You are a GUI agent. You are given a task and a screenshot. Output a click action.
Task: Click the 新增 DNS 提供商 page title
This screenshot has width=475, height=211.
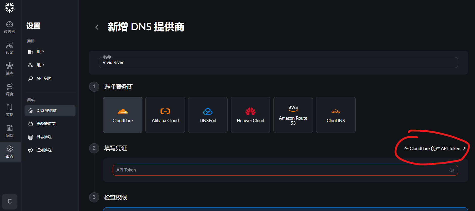point(146,27)
